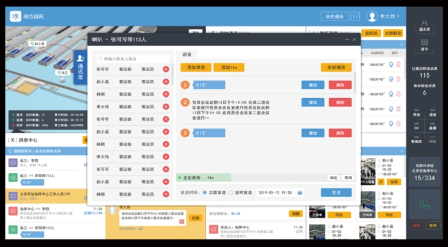This screenshot has height=247, width=448.
Task: Click the 添加tts button
Action: point(229,67)
